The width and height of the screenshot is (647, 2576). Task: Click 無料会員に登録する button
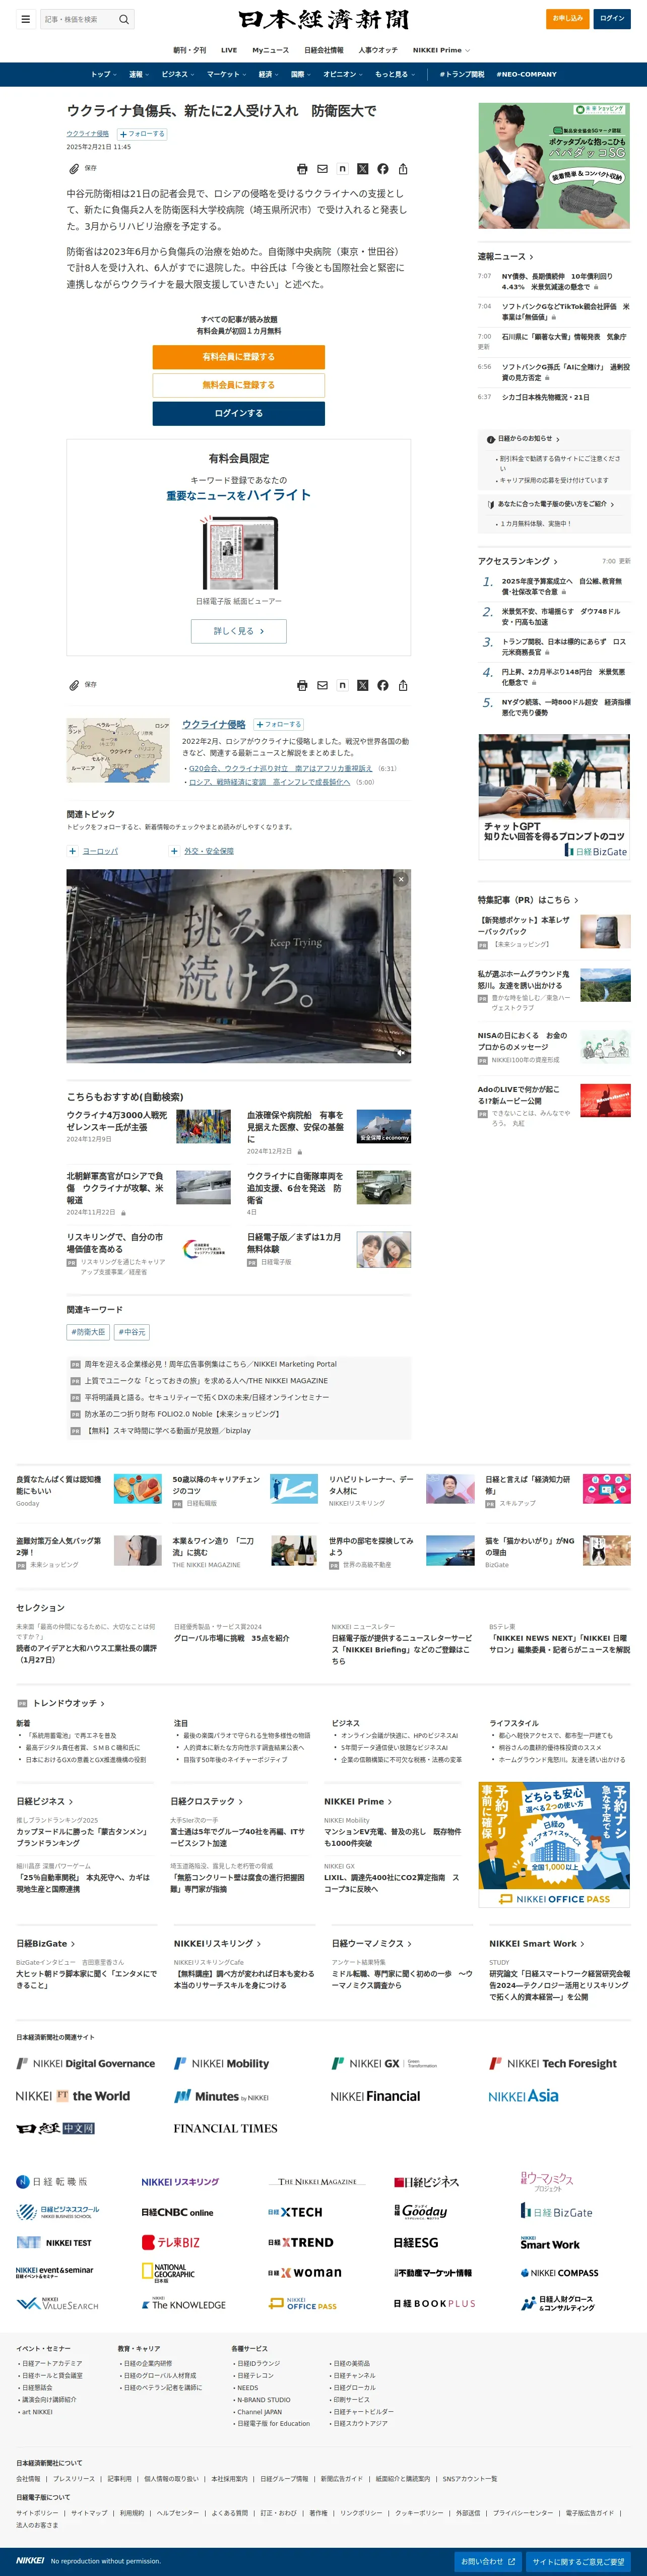click(x=238, y=385)
